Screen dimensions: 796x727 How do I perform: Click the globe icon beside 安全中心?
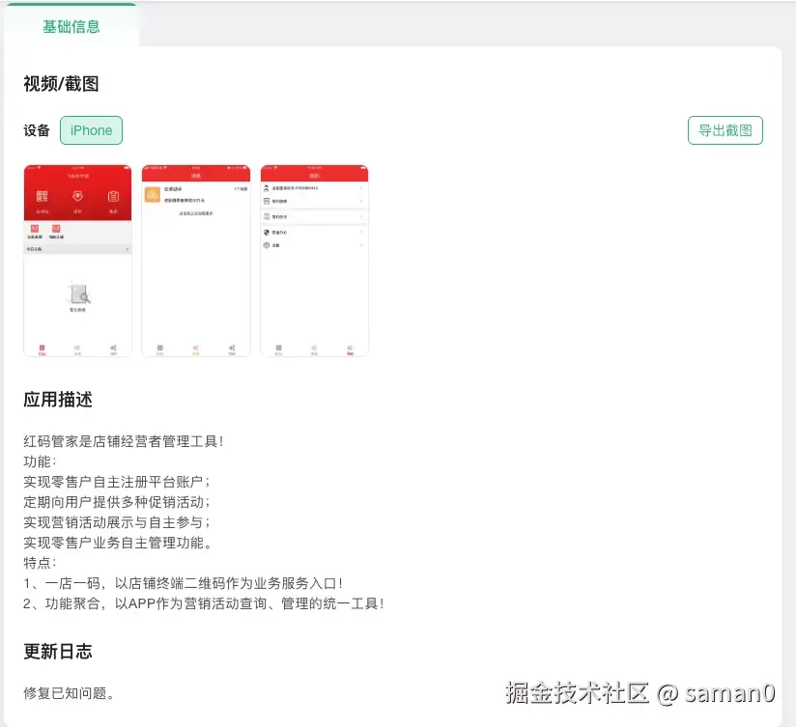(x=267, y=232)
